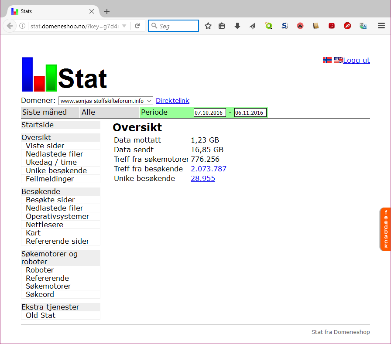Open a new tab with plus button
This screenshot has height=344, width=391.
tap(107, 11)
